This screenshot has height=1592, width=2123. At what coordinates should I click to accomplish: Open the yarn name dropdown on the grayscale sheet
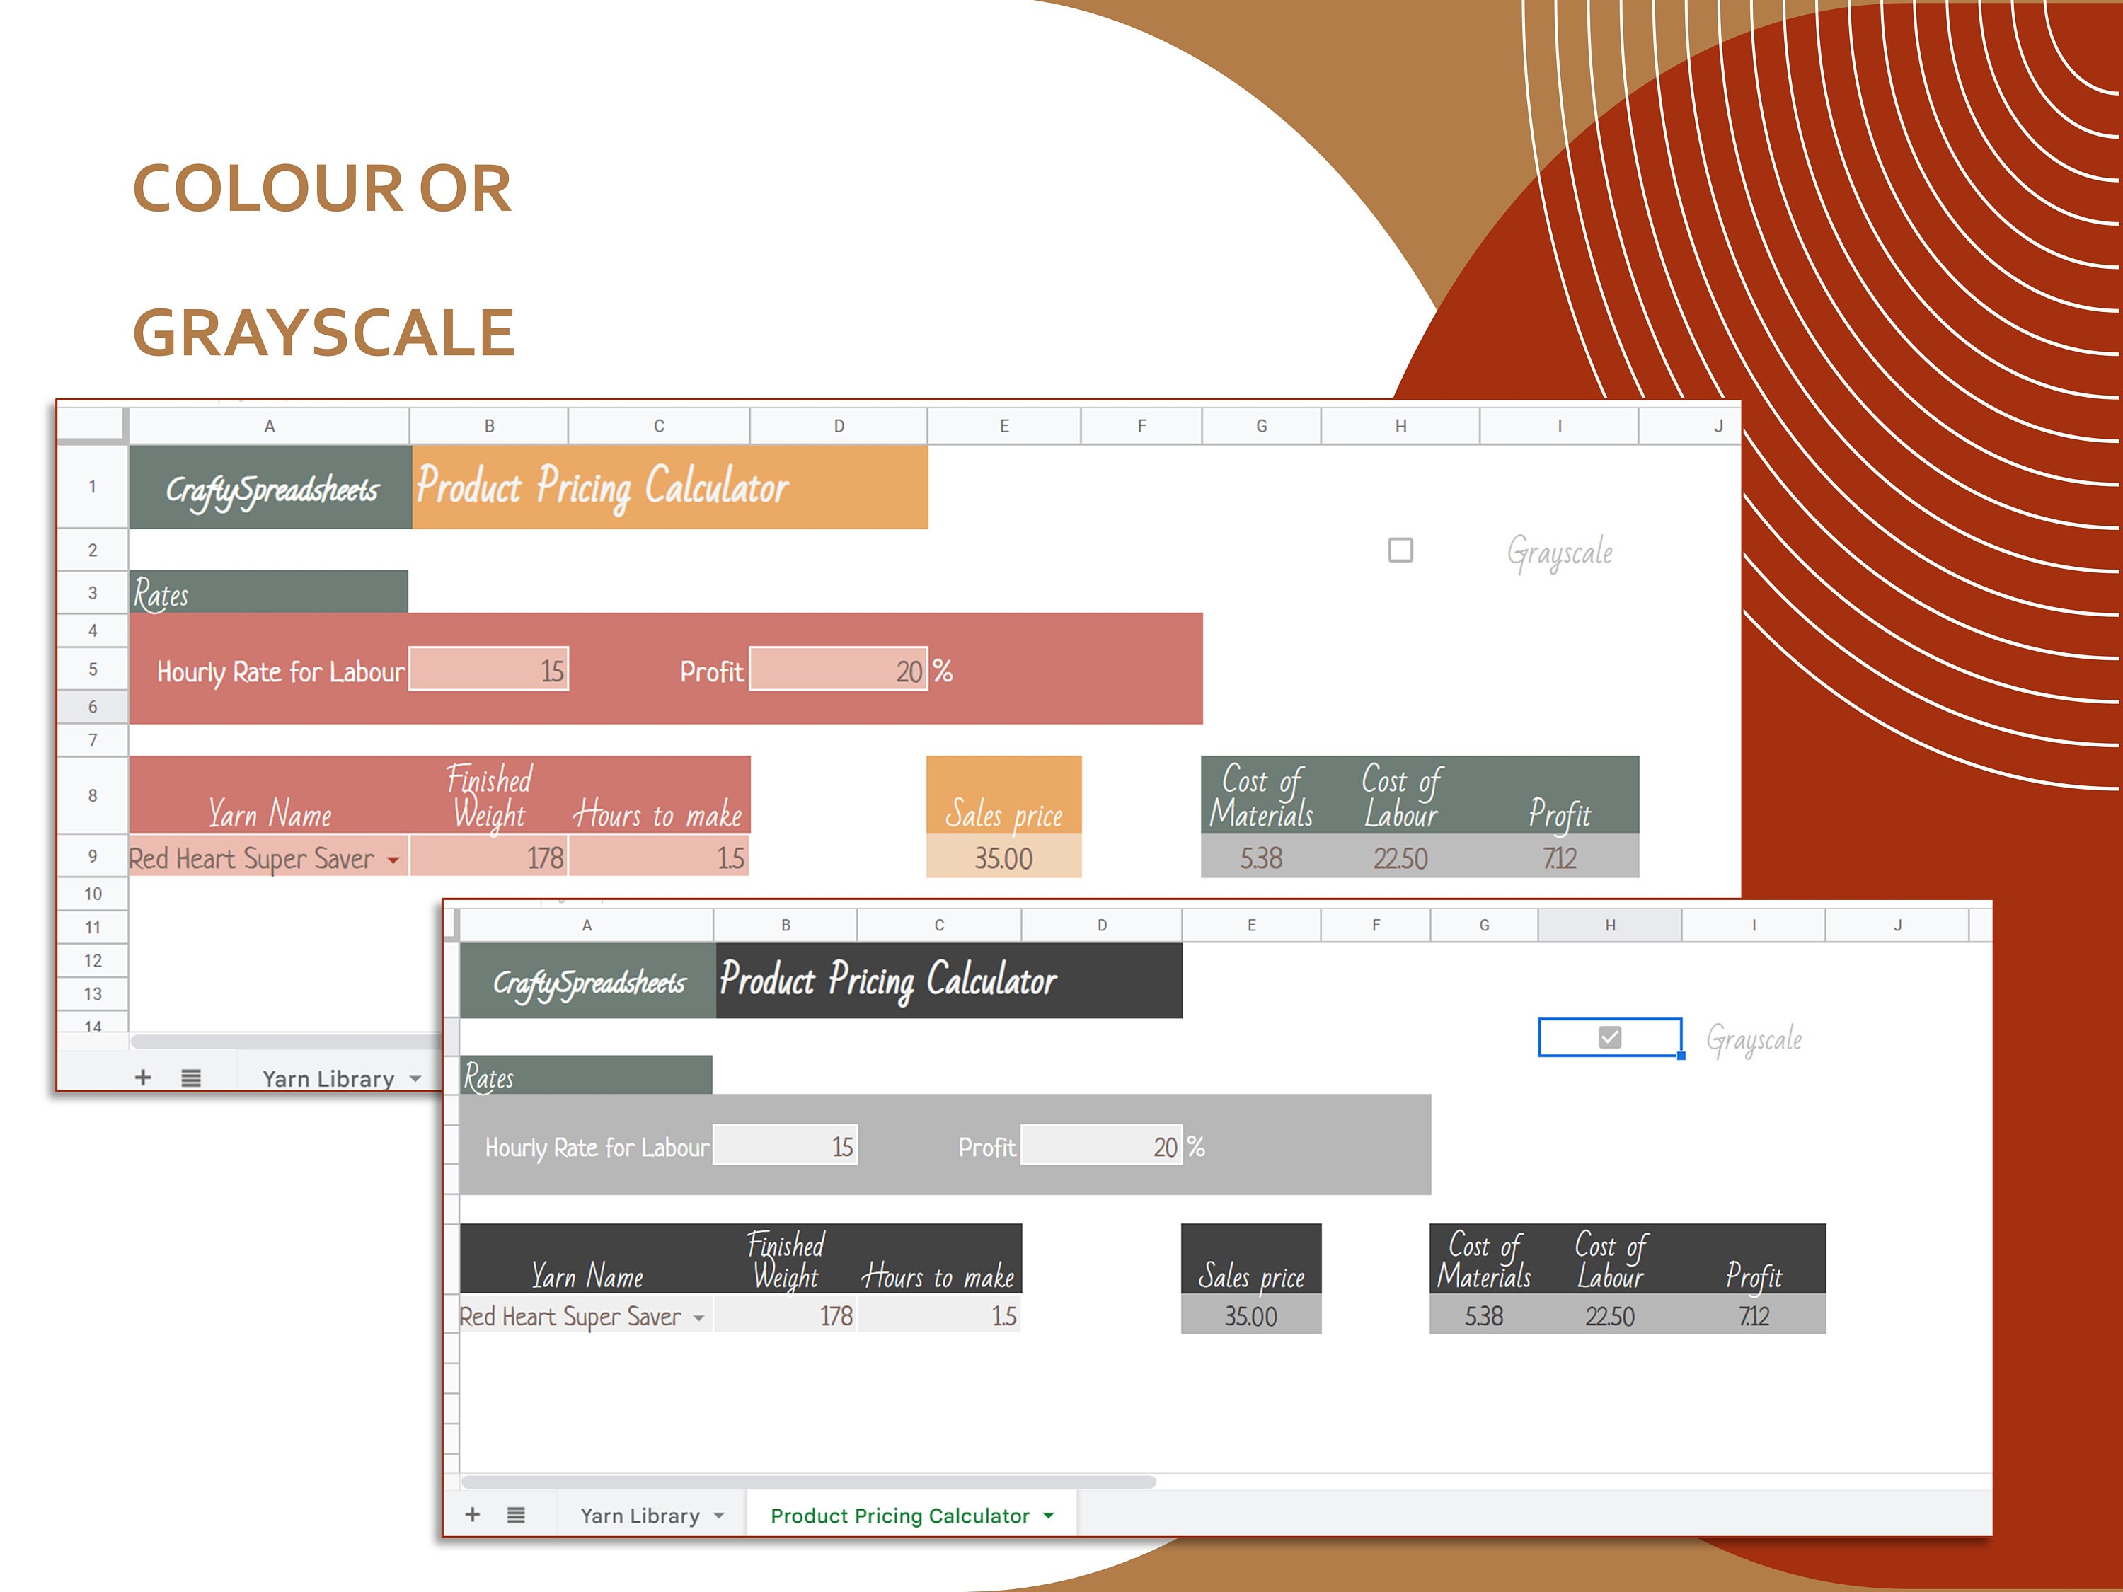point(698,1317)
